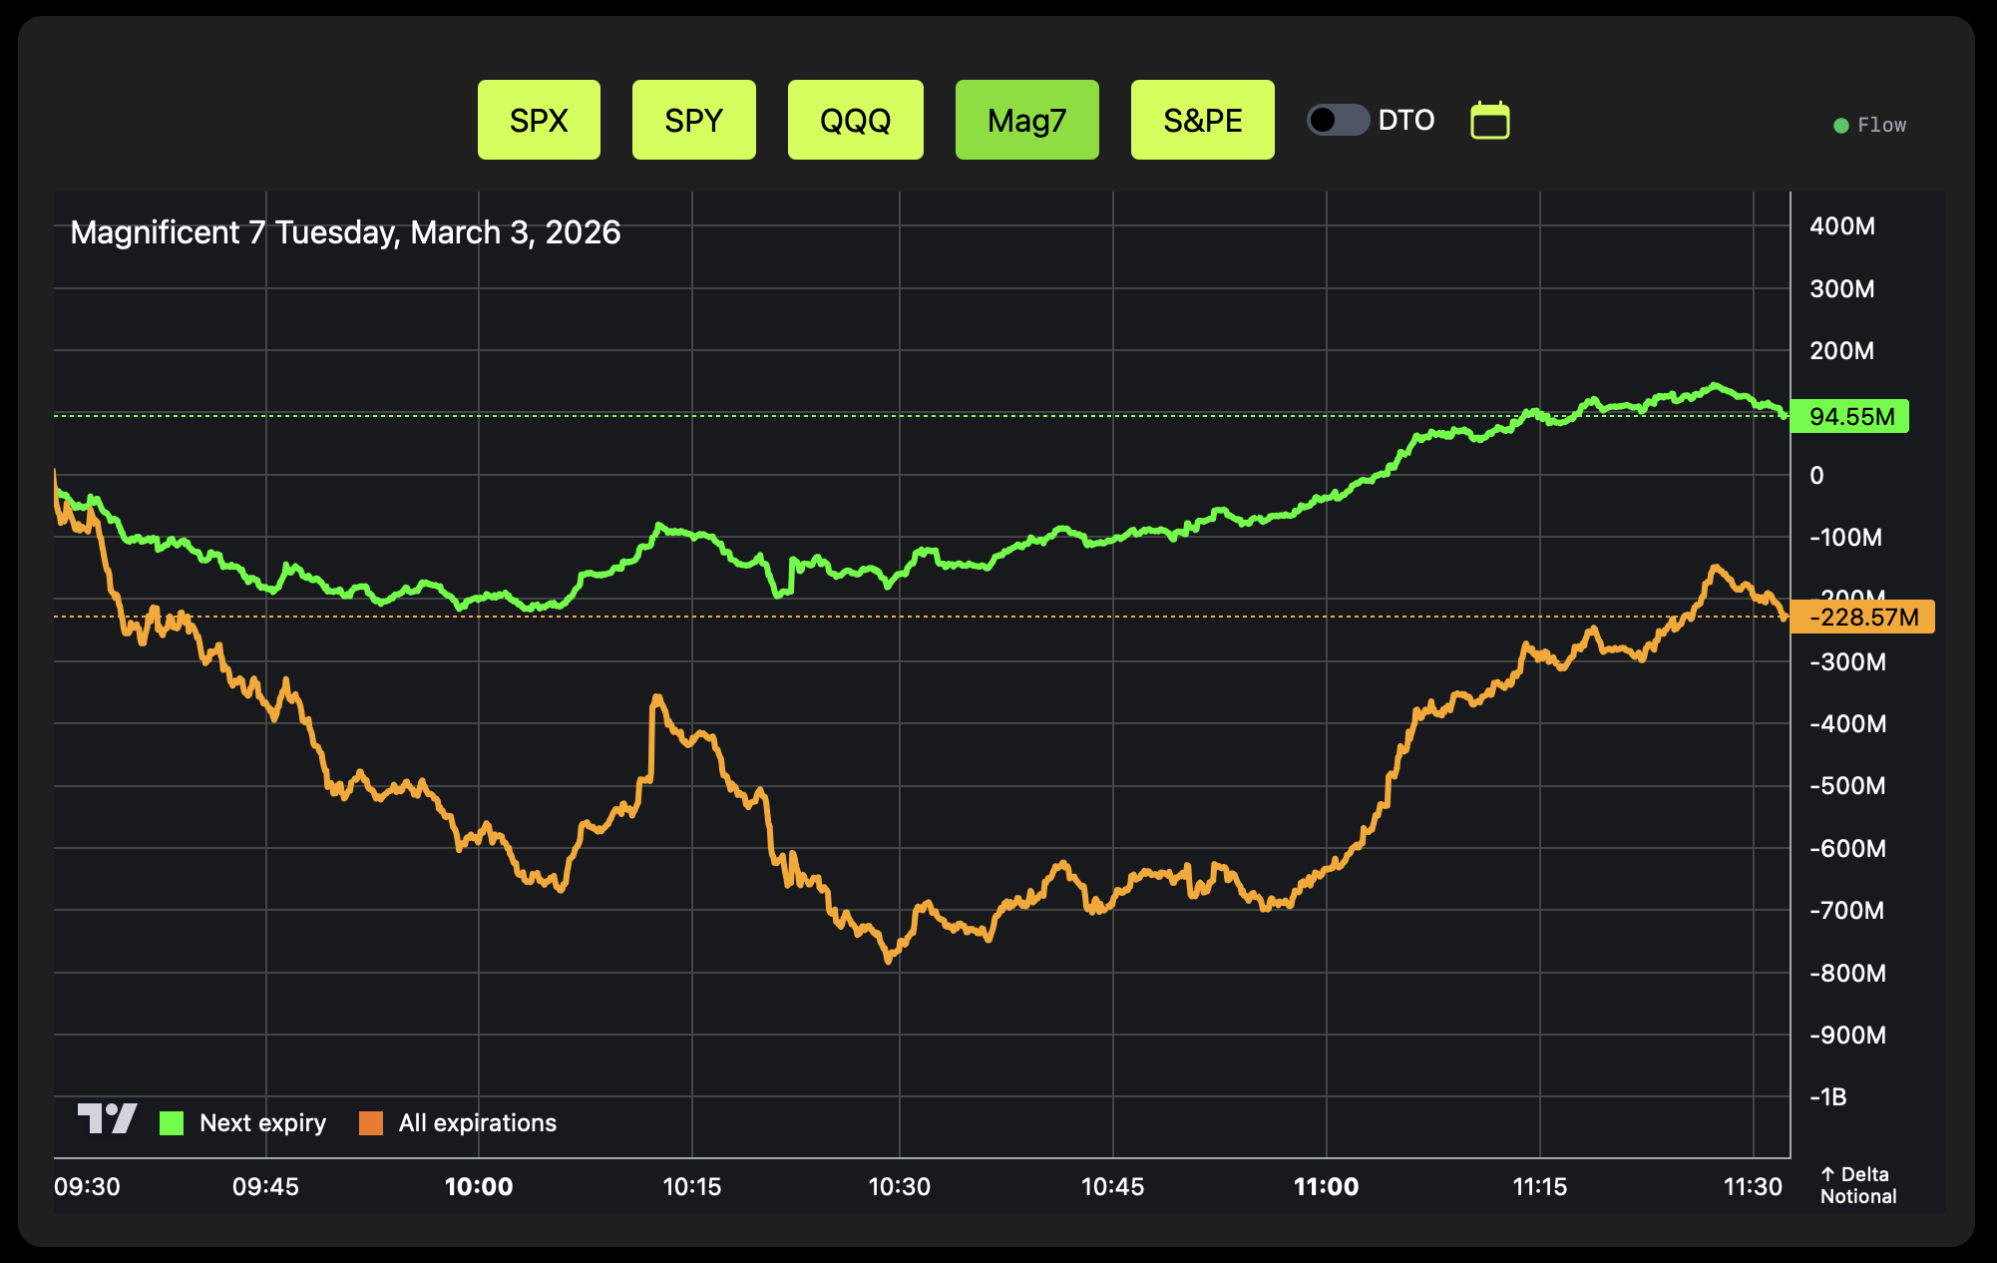Viewport: 1997px width, 1263px height.
Task: Click the Delta Notional axis label
Action: click(1856, 1185)
